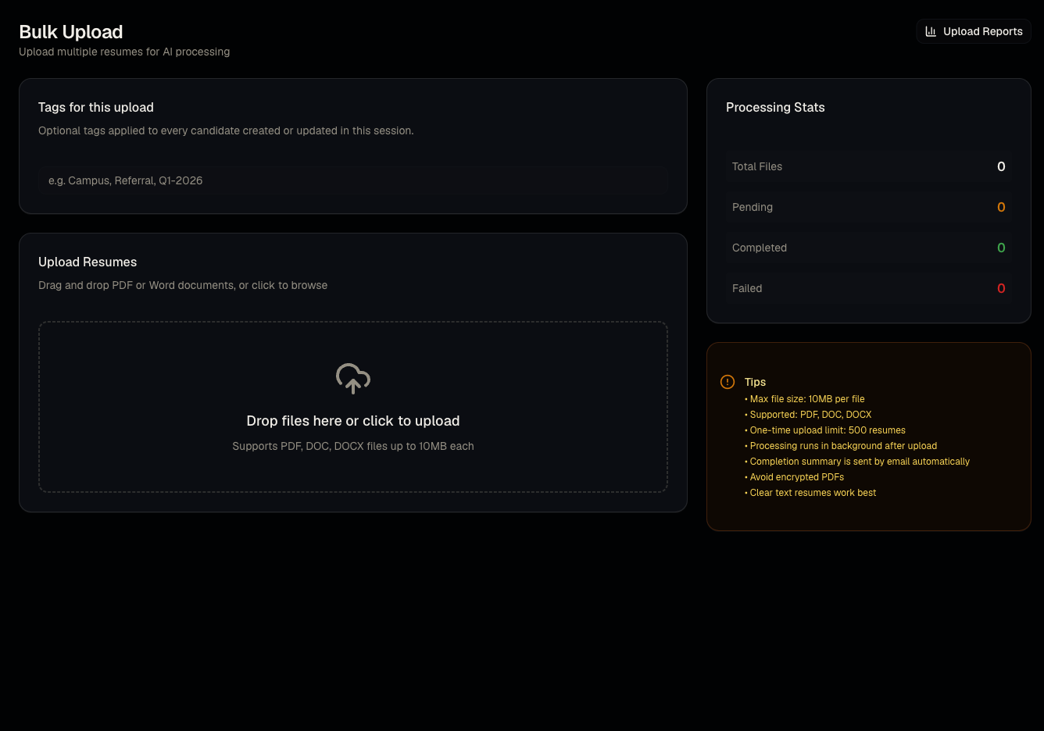Click the Tips heading

[x=755, y=382]
